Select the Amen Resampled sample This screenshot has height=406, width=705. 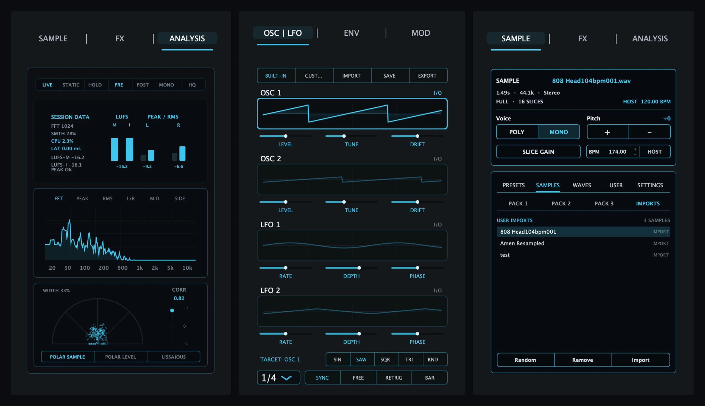[x=583, y=243]
